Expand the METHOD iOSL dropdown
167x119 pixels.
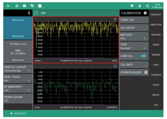(134, 36)
